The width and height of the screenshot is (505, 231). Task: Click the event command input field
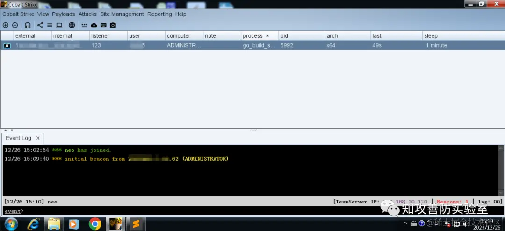pyautogui.click(x=252, y=211)
